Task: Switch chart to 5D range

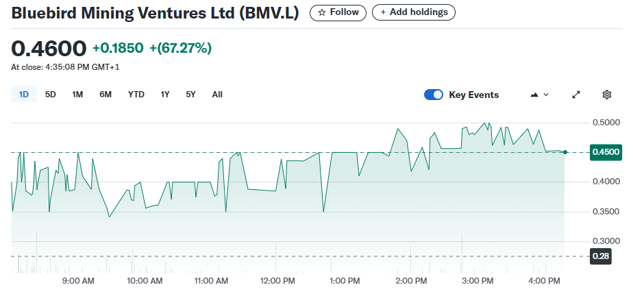Action: tap(51, 95)
